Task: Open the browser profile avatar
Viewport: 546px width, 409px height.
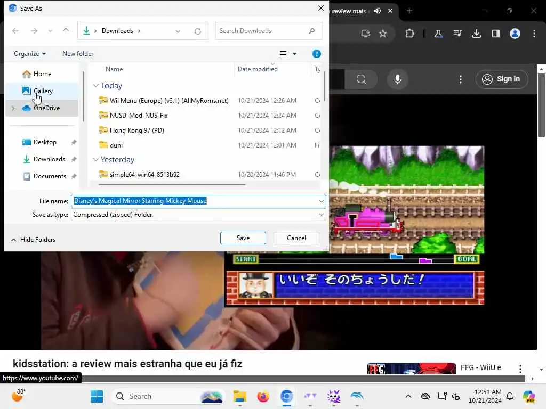Action: [515, 34]
